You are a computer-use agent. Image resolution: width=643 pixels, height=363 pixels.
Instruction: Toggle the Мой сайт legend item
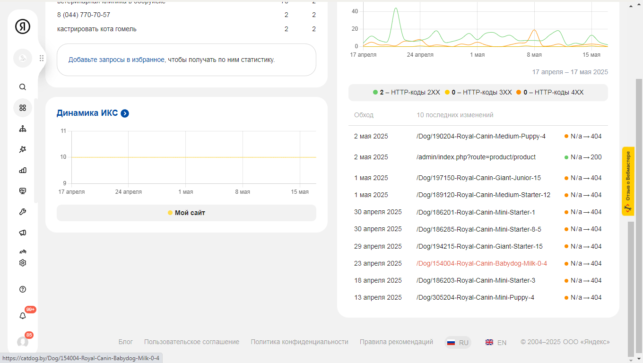(x=186, y=213)
